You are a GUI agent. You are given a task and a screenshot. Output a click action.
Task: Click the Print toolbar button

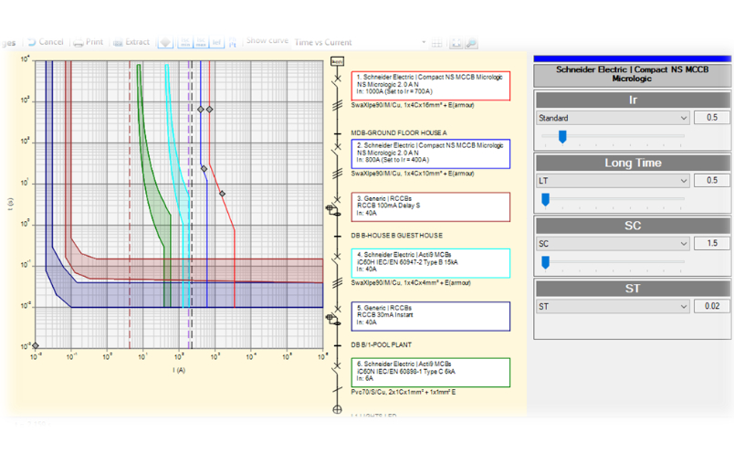89,42
